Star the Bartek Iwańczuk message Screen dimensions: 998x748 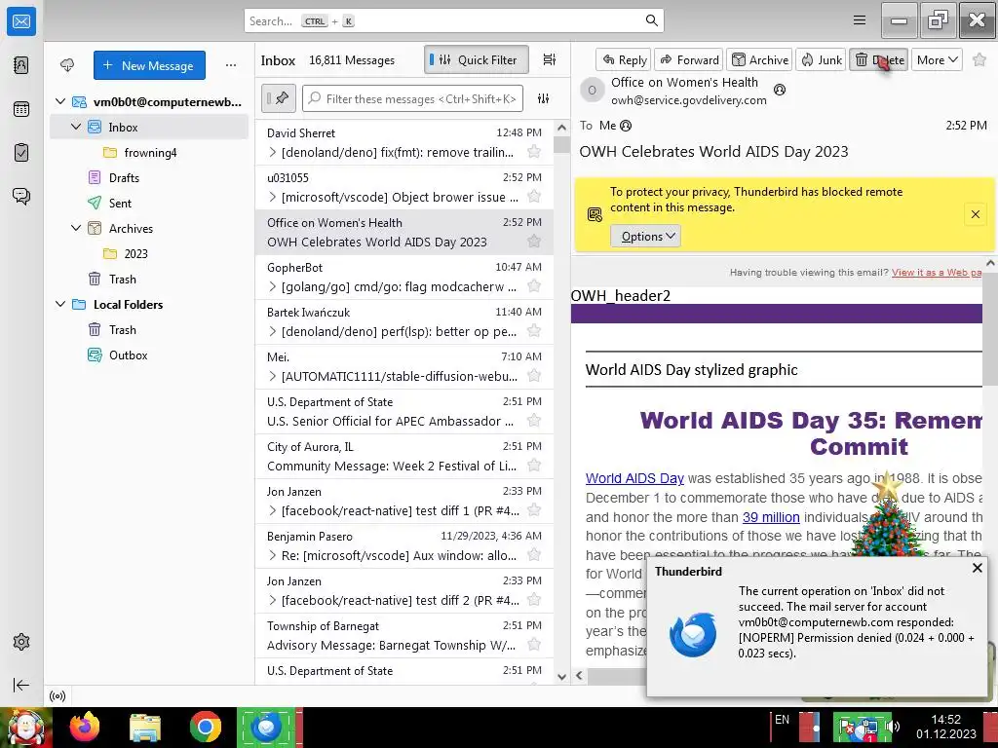pyautogui.click(x=534, y=331)
